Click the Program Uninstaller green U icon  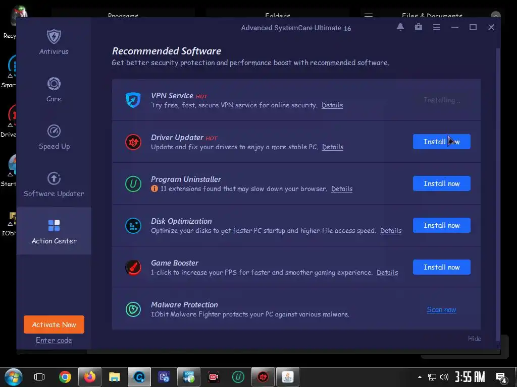tap(133, 183)
